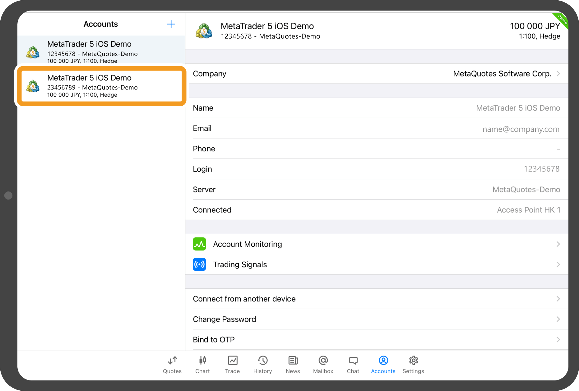Viewport: 579px width, 391px height.
Task: Open the History clock icon
Action: (262, 361)
